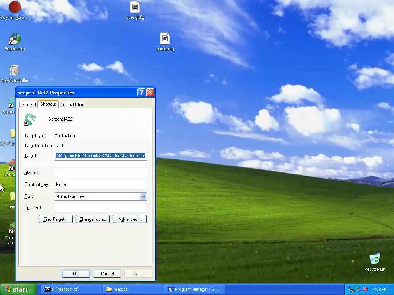This screenshot has width=394, height=295.
Task: Open the Advanced shortcut options
Action: point(129,219)
